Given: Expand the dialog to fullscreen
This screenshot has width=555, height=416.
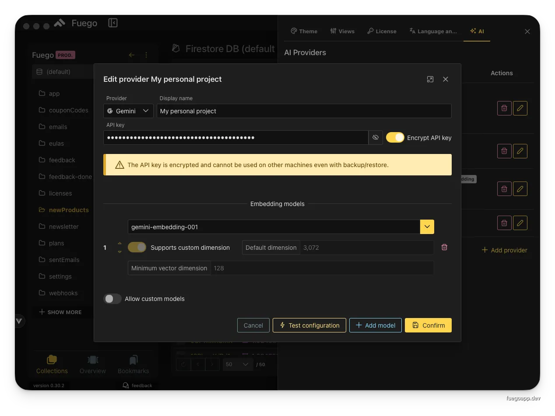Looking at the screenshot, I should pyautogui.click(x=430, y=79).
